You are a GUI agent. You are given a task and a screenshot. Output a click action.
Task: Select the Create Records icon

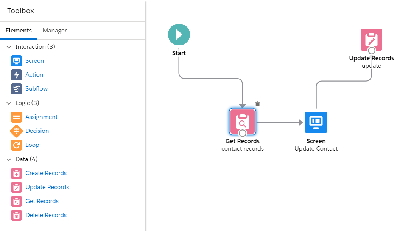tap(17, 173)
